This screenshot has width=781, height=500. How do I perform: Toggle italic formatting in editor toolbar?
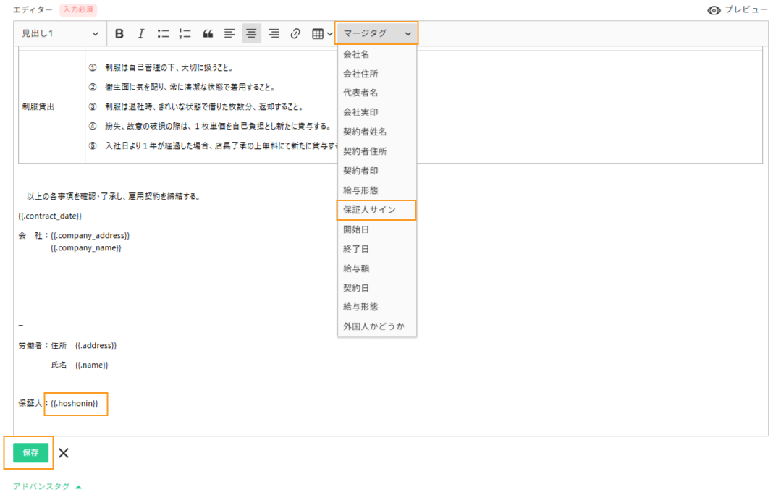tap(141, 33)
